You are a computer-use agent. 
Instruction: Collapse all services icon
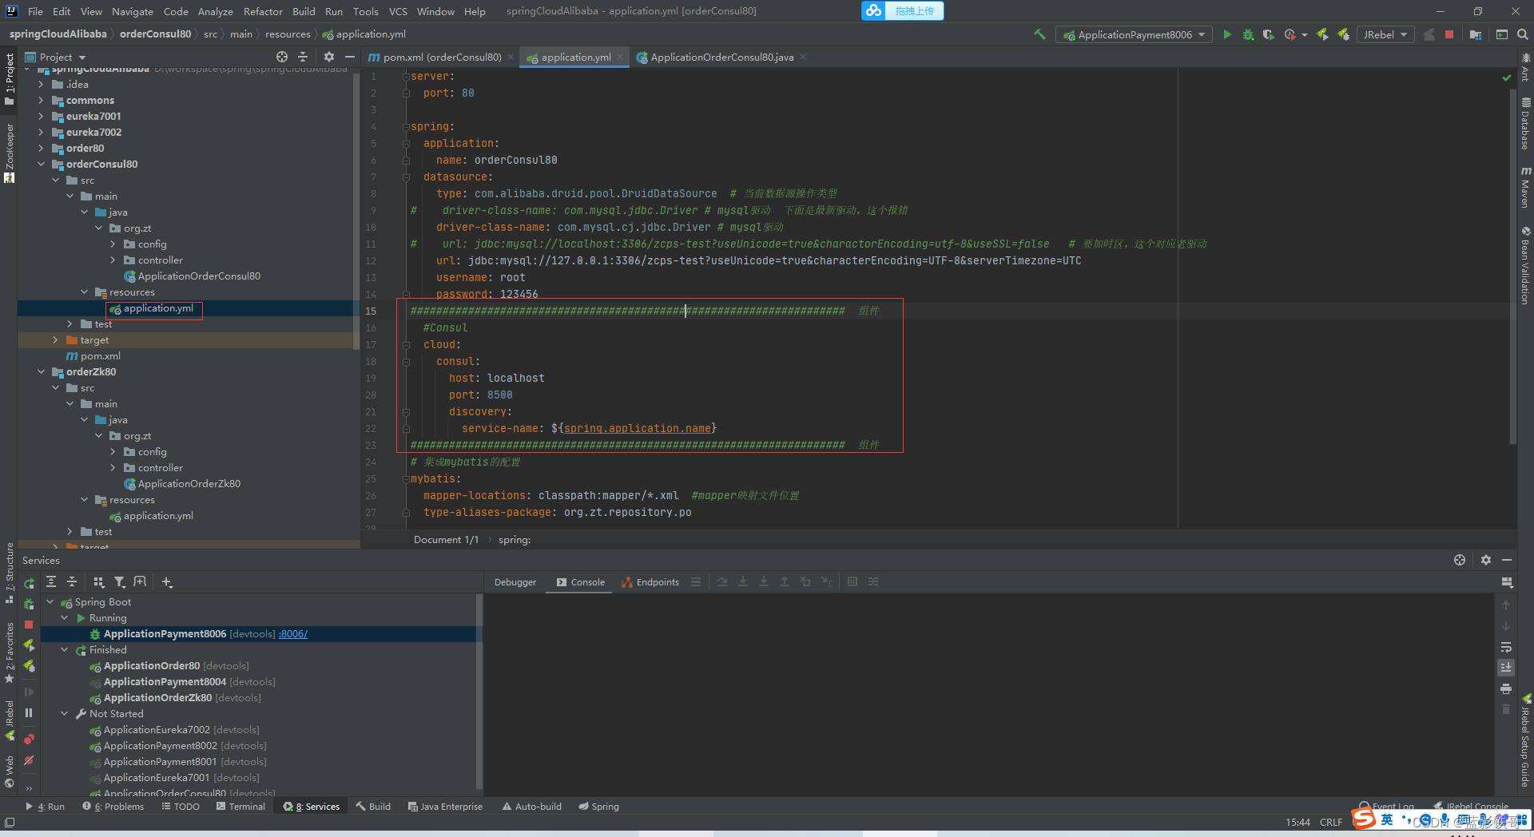pyautogui.click(x=72, y=582)
